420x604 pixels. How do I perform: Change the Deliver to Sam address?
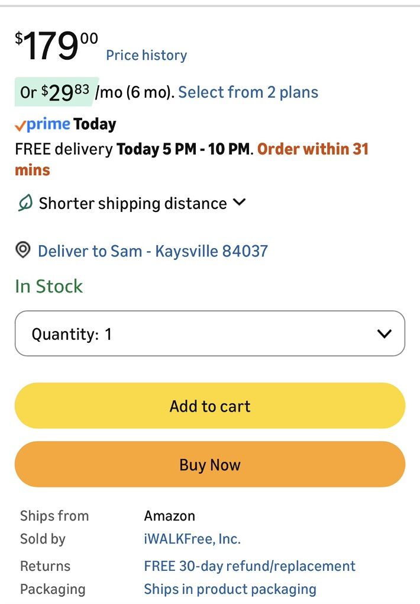153,251
